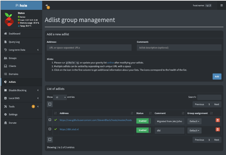This screenshot has height=155, width=226.
Task: Click page 1 in top pagination
Action: coord(209,104)
